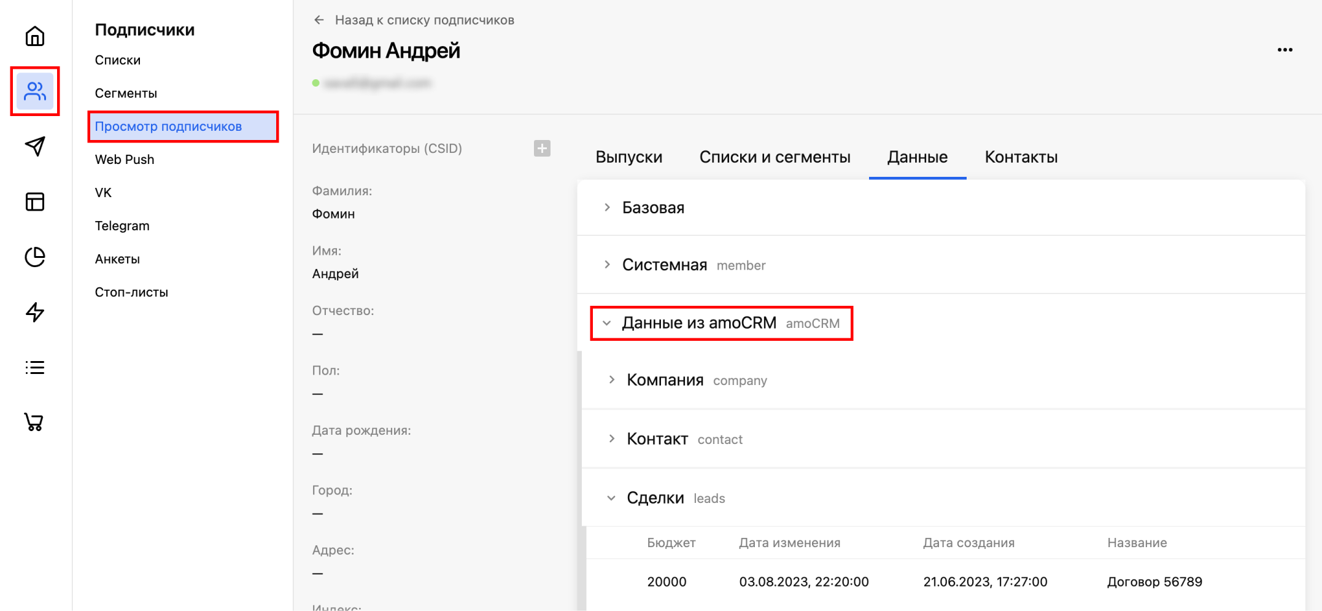The height and width of the screenshot is (611, 1322).
Task: Collapse the Сделки leads section
Action: tap(655, 498)
